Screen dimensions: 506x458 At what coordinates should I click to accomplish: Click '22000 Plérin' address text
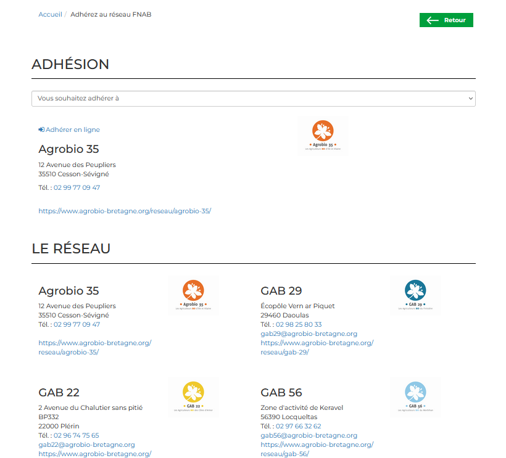point(59,426)
